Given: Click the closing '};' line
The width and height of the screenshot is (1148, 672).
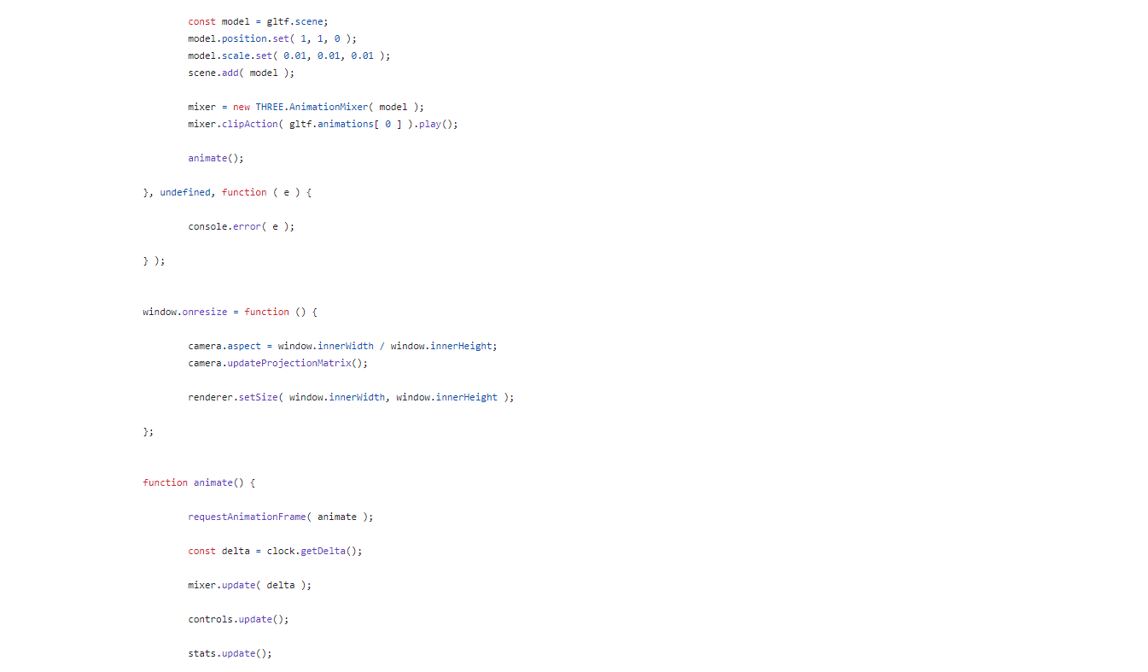Looking at the screenshot, I should point(149,431).
